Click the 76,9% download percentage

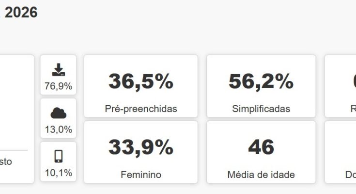58,86
